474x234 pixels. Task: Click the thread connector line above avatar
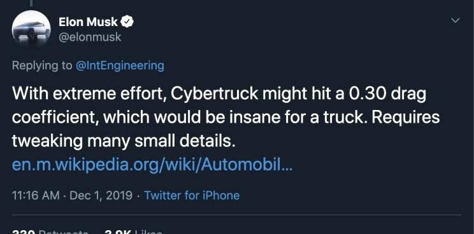tap(31, 3)
